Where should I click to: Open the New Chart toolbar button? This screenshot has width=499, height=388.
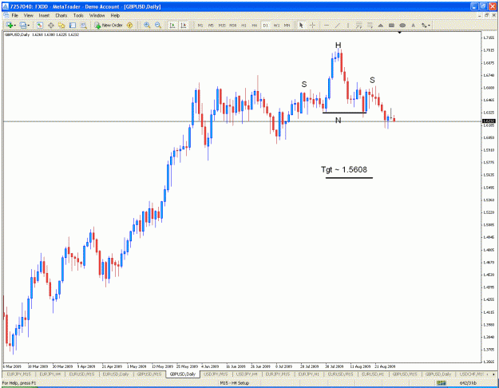click(x=9, y=25)
